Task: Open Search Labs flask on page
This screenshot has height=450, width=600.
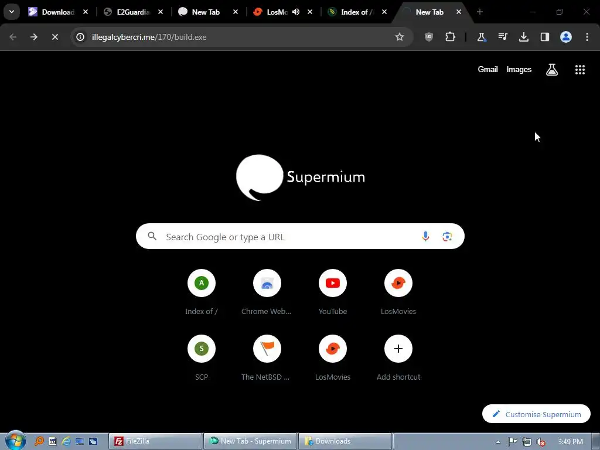Action: click(552, 70)
